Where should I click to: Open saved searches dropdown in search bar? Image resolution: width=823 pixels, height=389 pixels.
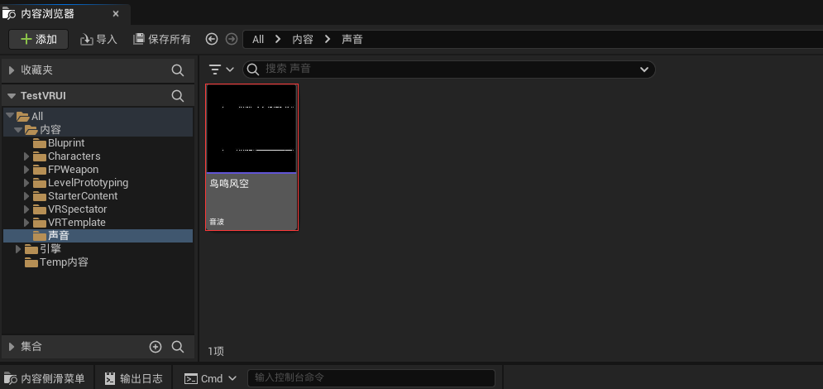(644, 70)
